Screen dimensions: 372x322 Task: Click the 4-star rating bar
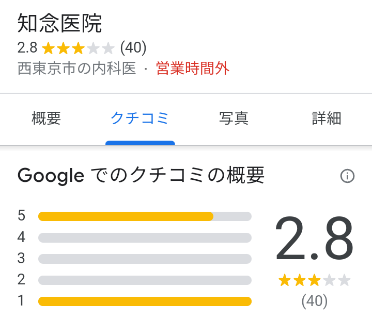pos(145,238)
